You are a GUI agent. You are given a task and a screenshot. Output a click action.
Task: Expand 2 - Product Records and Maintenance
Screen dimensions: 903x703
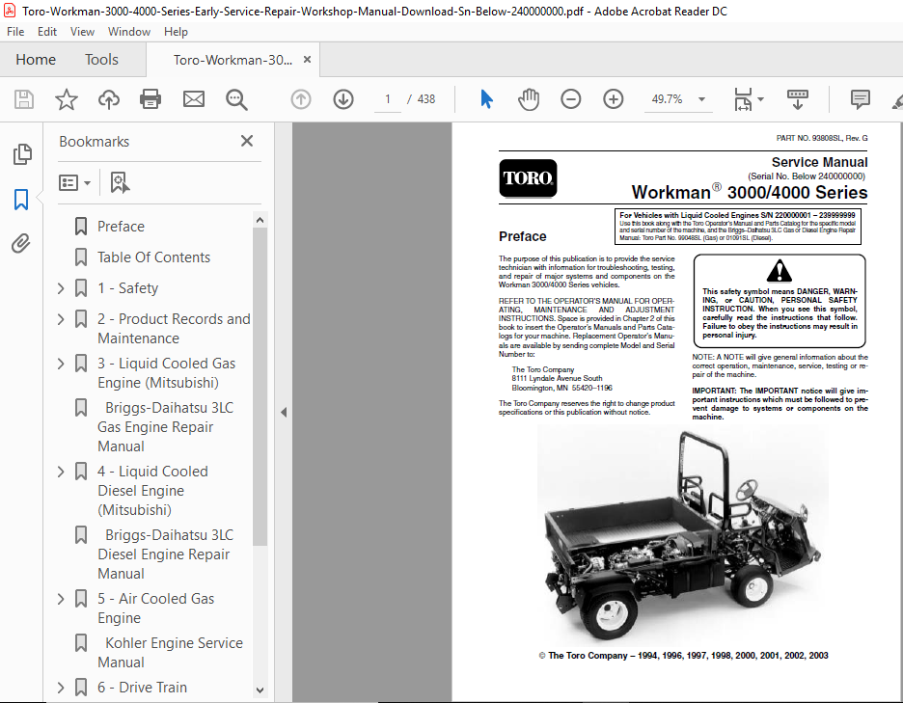coord(61,319)
